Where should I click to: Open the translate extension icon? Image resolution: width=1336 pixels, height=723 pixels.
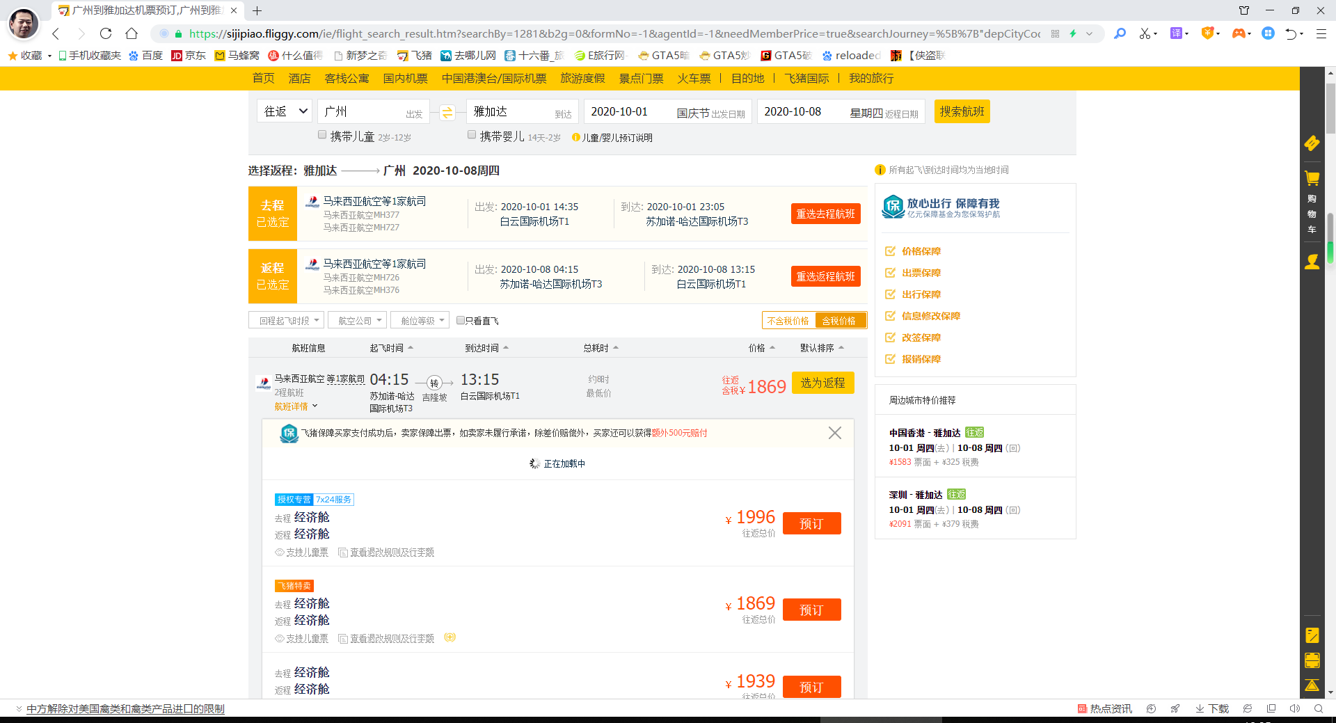[1176, 33]
